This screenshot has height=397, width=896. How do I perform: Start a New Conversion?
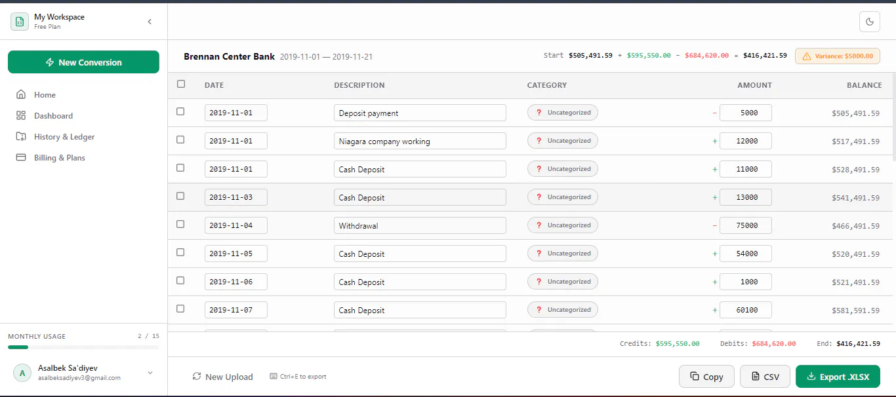tap(83, 62)
